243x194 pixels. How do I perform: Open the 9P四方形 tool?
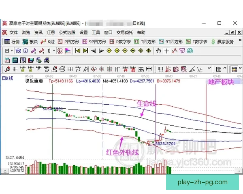pos(94,42)
